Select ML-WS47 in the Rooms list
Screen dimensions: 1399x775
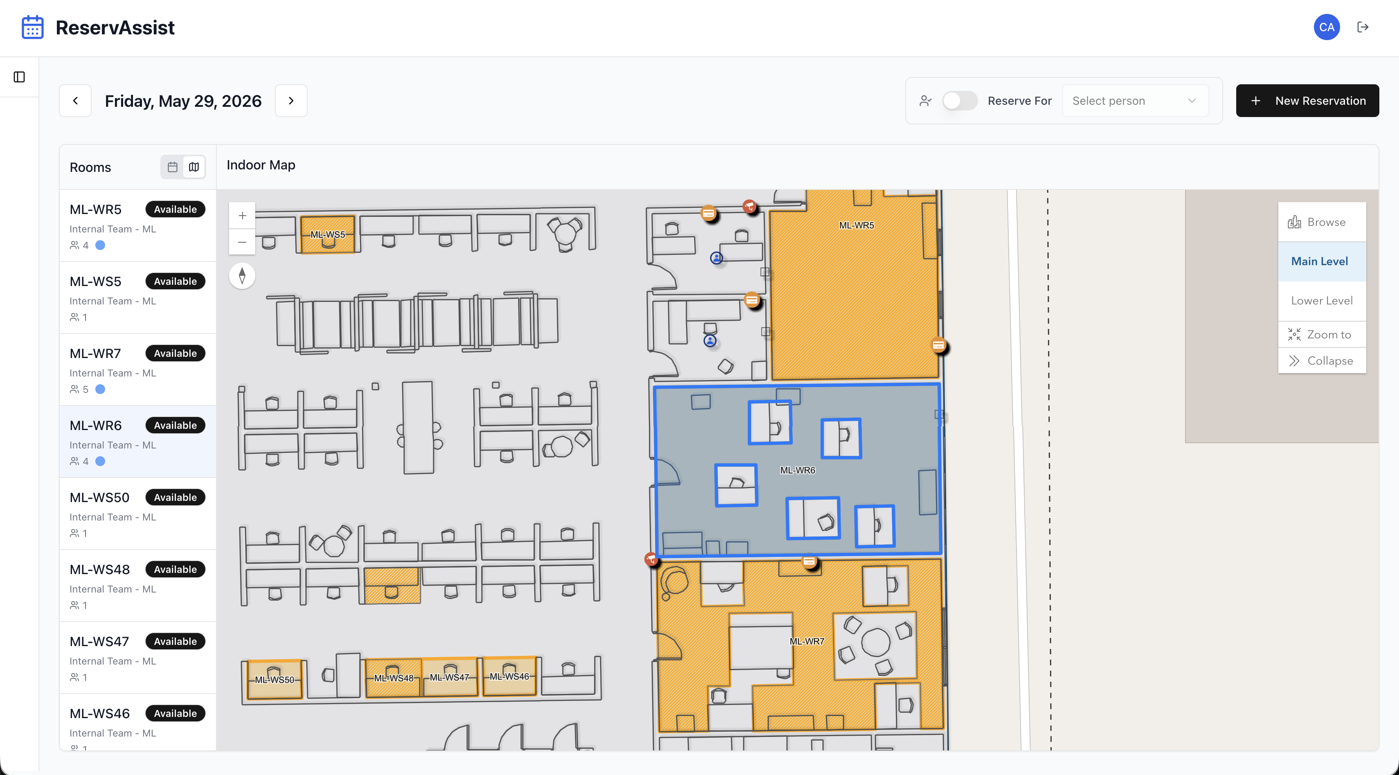pos(137,658)
